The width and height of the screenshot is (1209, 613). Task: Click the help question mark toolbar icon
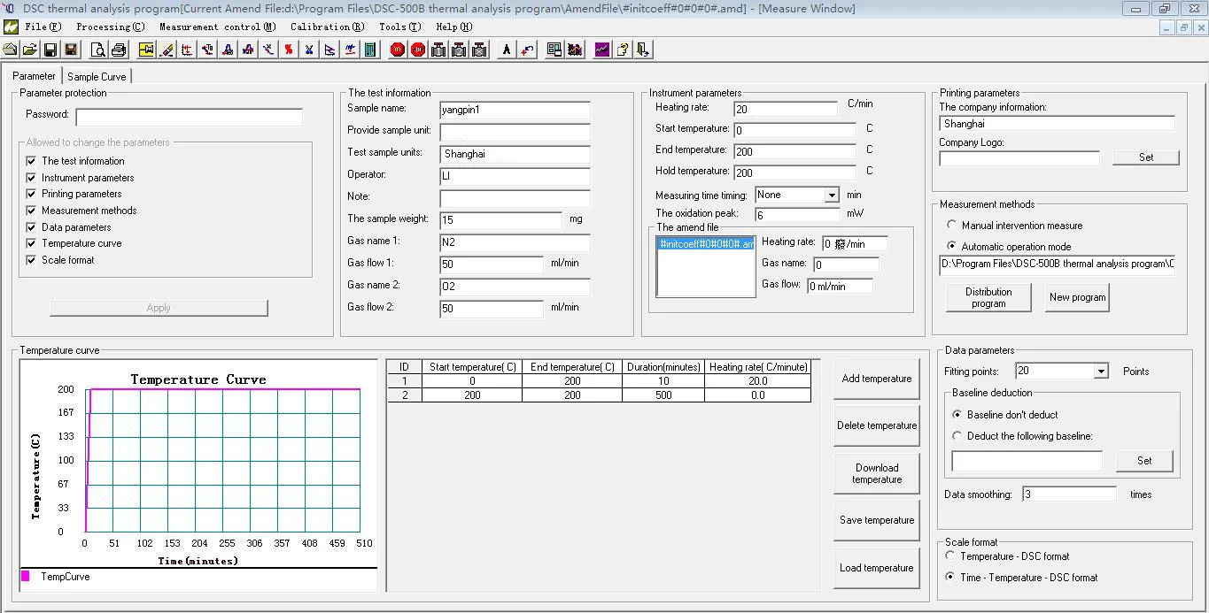point(623,50)
